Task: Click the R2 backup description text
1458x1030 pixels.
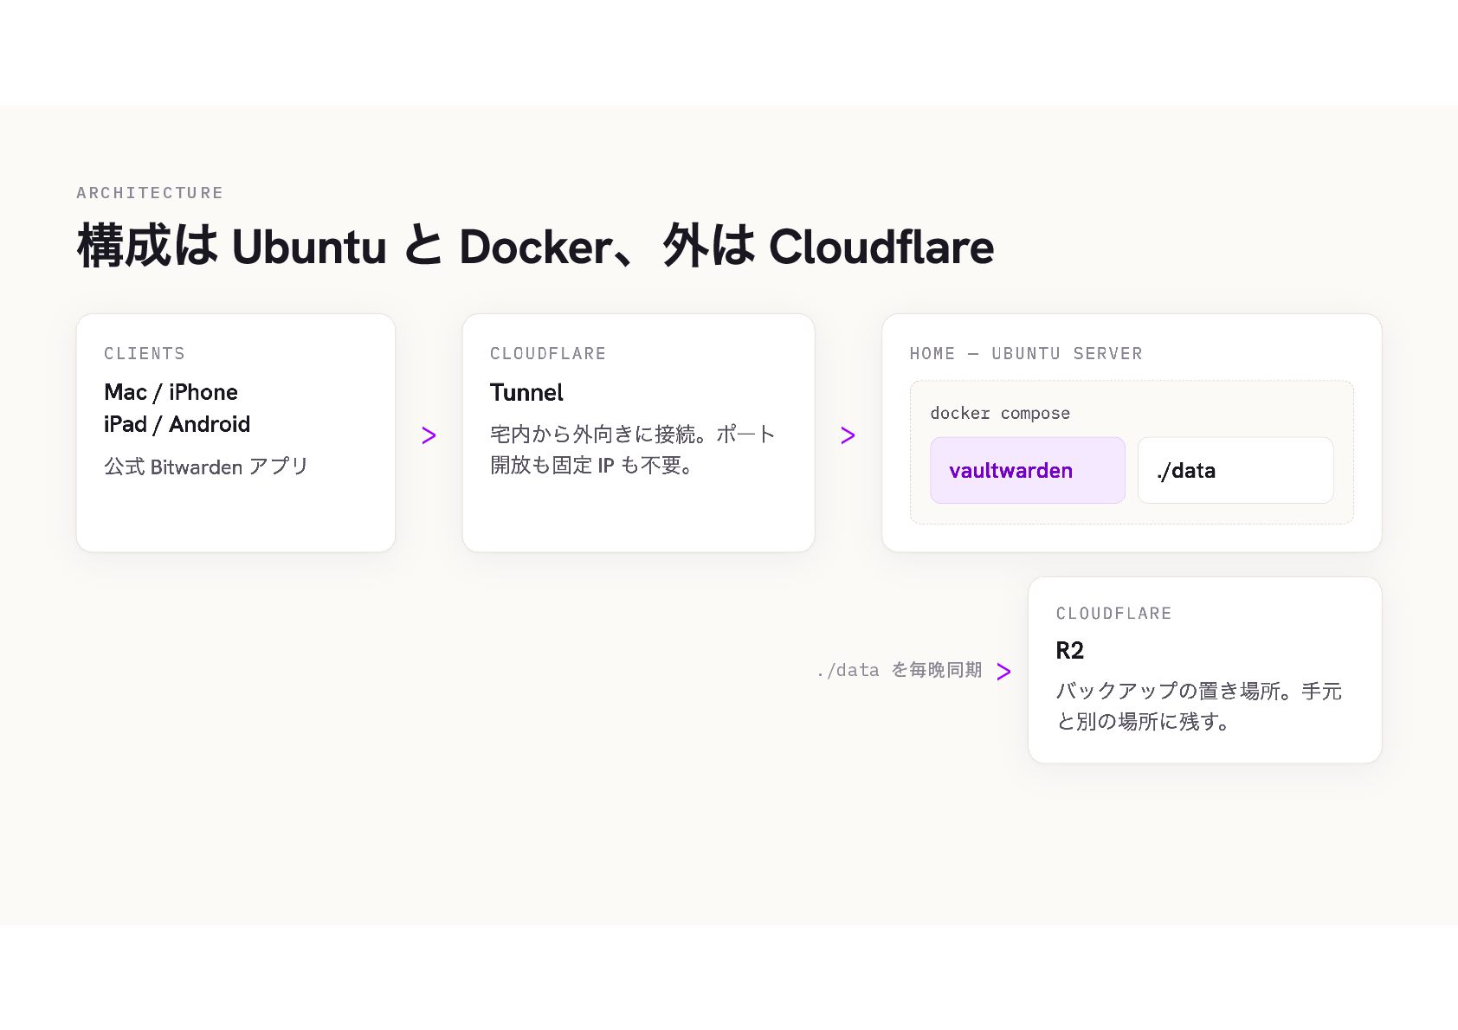Action: point(1199,705)
